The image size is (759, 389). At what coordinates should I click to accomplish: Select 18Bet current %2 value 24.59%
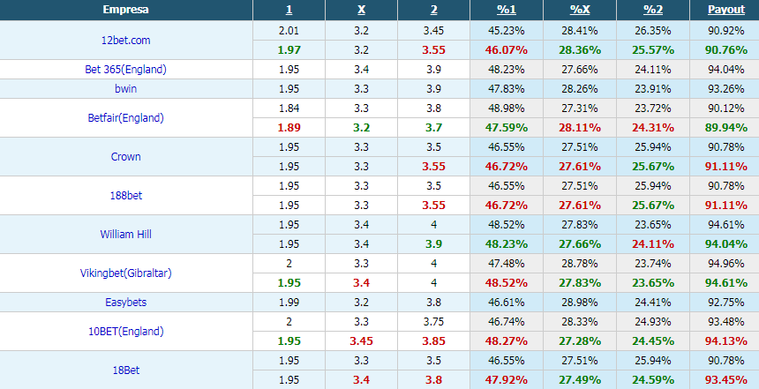pos(653,379)
